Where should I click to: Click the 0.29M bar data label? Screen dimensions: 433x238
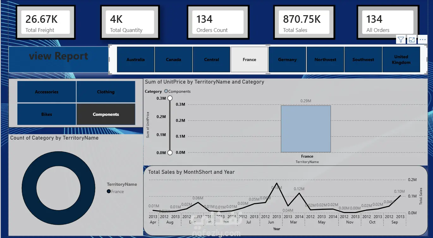pos(306,101)
